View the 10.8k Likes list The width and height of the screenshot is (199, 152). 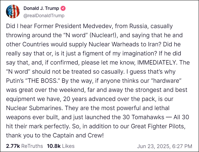coord(61,146)
